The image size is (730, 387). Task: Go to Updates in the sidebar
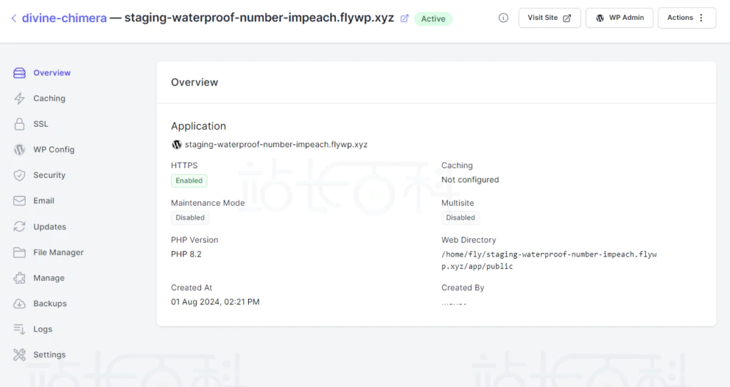click(49, 227)
